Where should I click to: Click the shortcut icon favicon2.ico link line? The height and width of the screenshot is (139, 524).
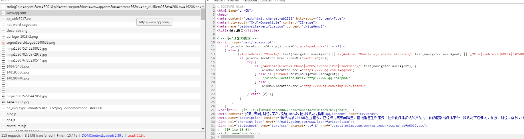286,122
